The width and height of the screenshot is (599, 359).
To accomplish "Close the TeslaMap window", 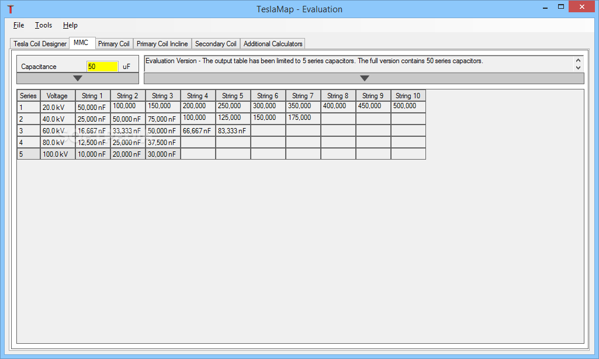I will coord(582,7).
